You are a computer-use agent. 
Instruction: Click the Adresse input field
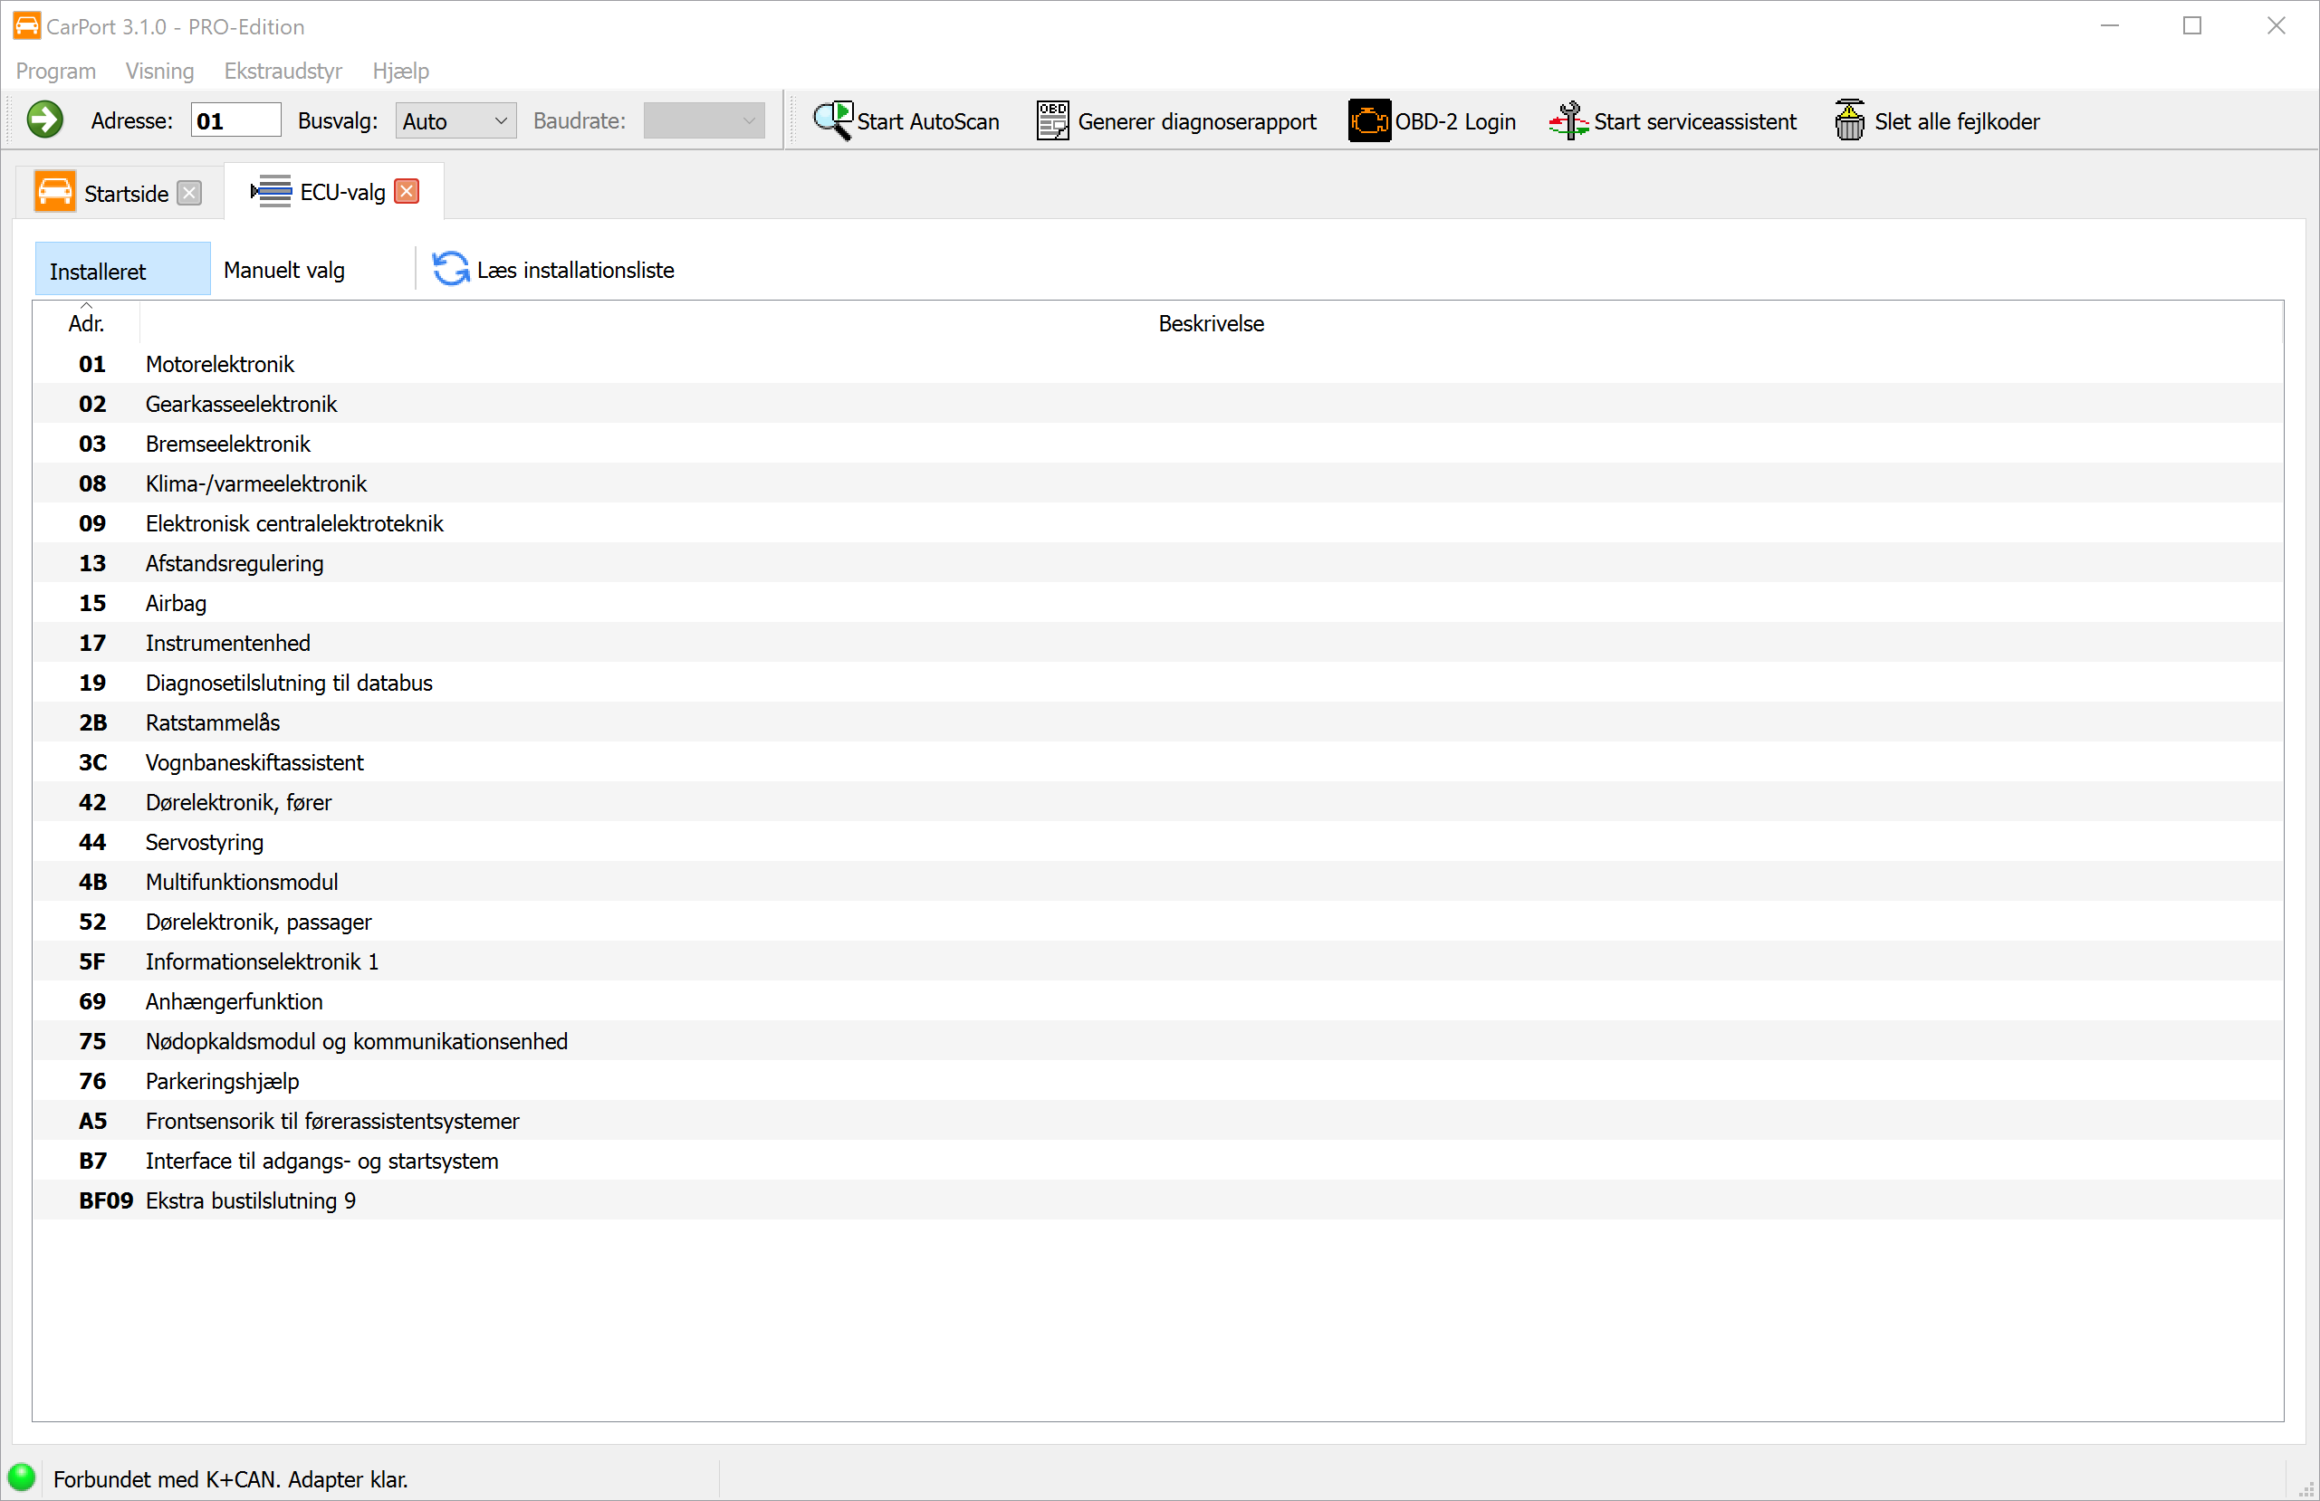click(x=235, y=121)
